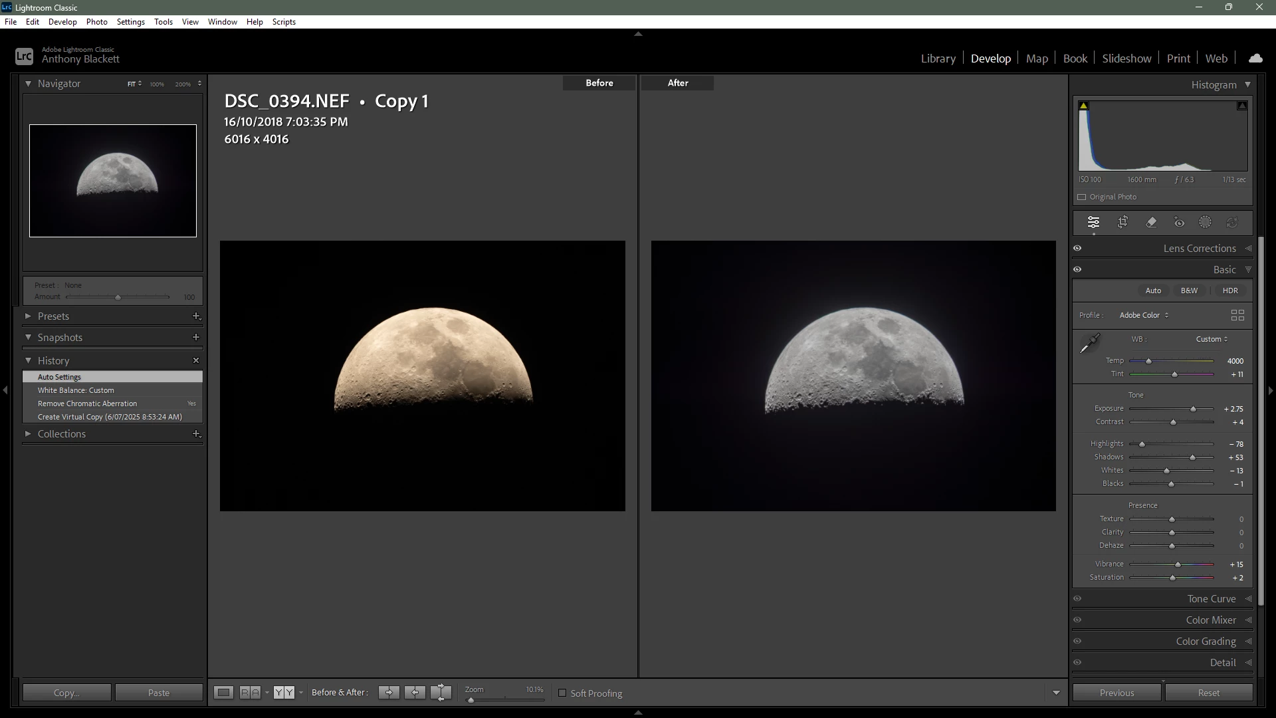Click the Exposure slider handle
1276x718 pixels.
pos(1193,410)
